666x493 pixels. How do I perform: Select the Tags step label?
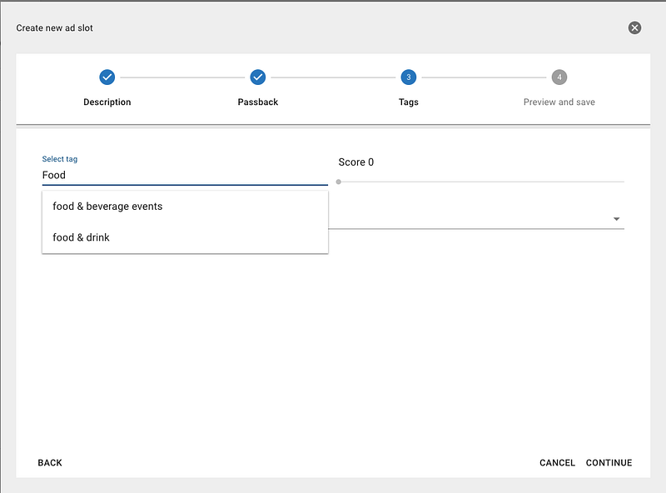pos(409,102)
